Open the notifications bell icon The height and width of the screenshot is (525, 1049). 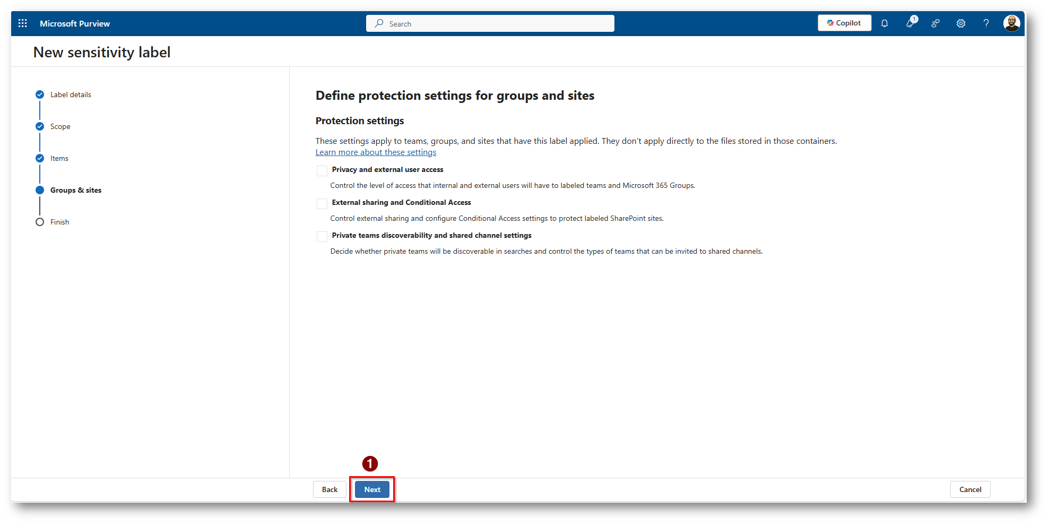tap(885, 23)
